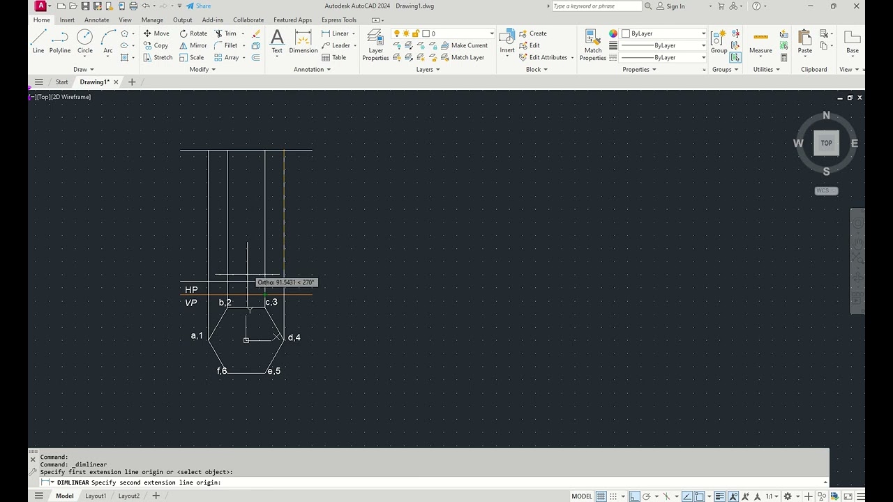This screenshot has width=893, height=502.
Task: Open the Manage ribbon tab
Action: point(152,20)
